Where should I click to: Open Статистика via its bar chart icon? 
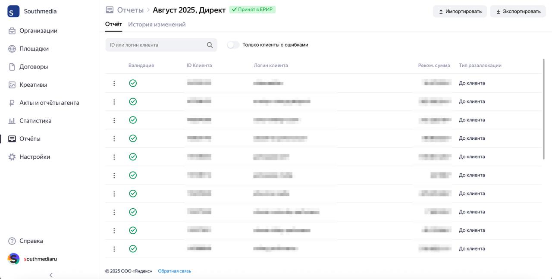(x=12, y=121)
